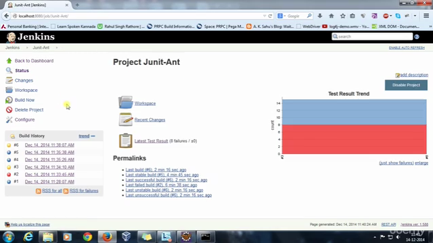Open the WebDriver bookmark
This screenshot has width=433, height=243.
click(x=309, y=26)
